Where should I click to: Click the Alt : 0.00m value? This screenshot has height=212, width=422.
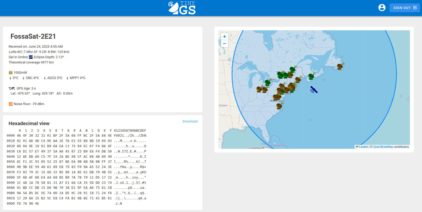point(65,93)
